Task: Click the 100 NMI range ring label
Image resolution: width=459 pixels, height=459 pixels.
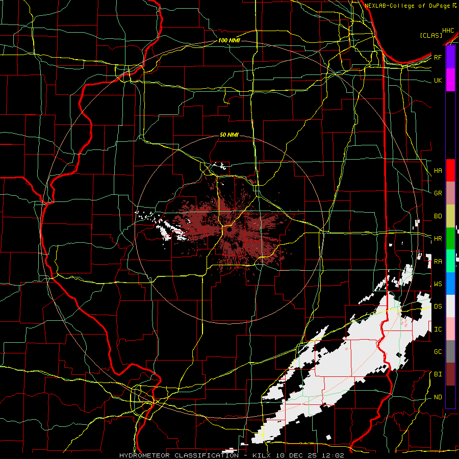Action: [229, 40]
